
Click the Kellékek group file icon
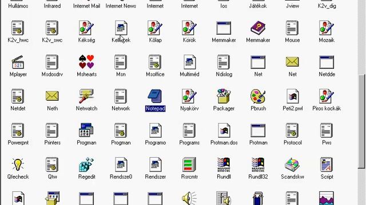click(121, 28)
